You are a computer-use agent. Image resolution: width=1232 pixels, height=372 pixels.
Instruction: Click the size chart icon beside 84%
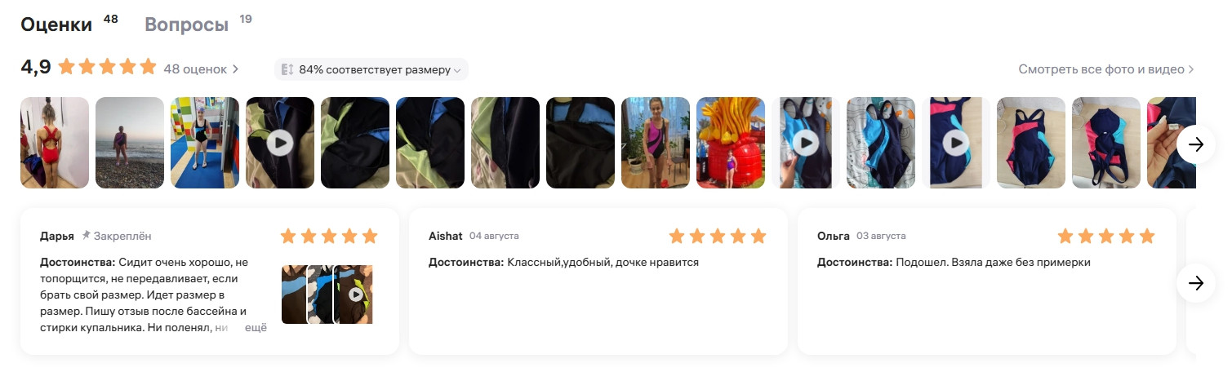pyautogui.click(x=287, y=70)
